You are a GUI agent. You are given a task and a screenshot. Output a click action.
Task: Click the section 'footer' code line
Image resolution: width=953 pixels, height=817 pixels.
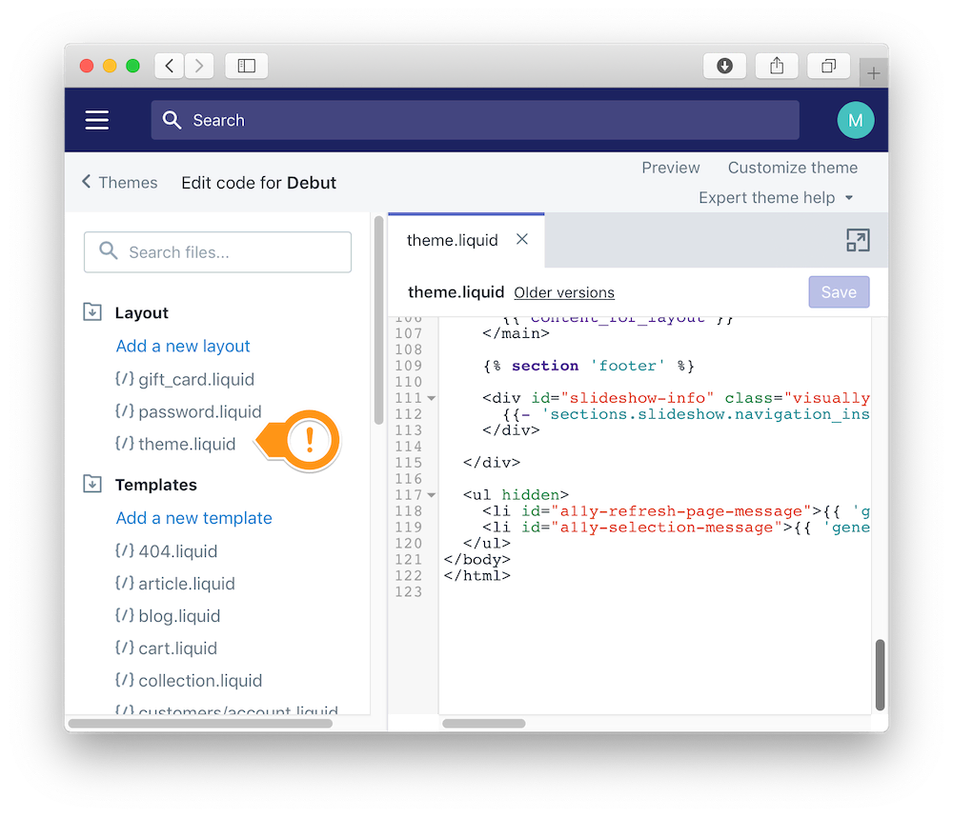coord(588,366)
